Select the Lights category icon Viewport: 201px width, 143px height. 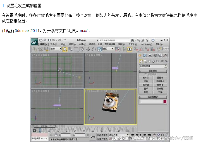pyautogui.click(x=149, y=61)
